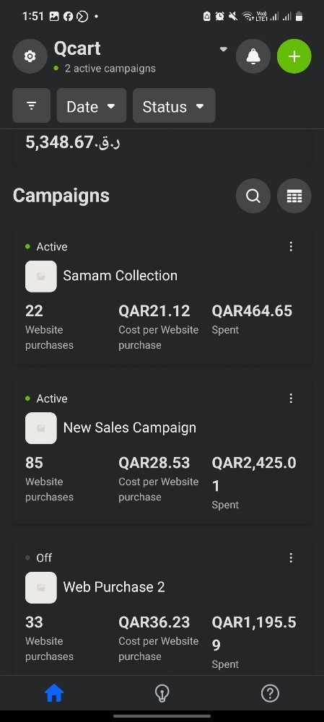Expand the Date dropdown
This screenshot has height=722, width=324.
tap(92, 106)
